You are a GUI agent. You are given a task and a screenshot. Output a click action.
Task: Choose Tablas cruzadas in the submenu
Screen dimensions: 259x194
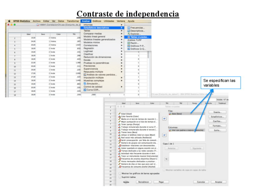[x=139, y=37]
